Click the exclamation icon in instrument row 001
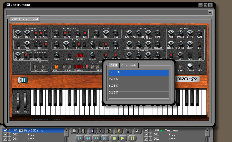The image size is (232, 142). click(x=9, y=130)
